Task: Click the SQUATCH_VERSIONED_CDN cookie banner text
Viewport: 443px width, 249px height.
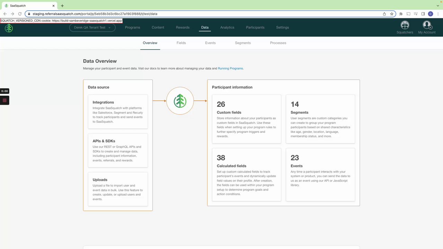Action: tap(61, 21)
